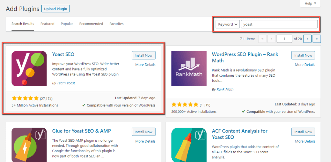Click the Glue for Yoast AMP description text
The image size is (331, 162).
[85, 148]
